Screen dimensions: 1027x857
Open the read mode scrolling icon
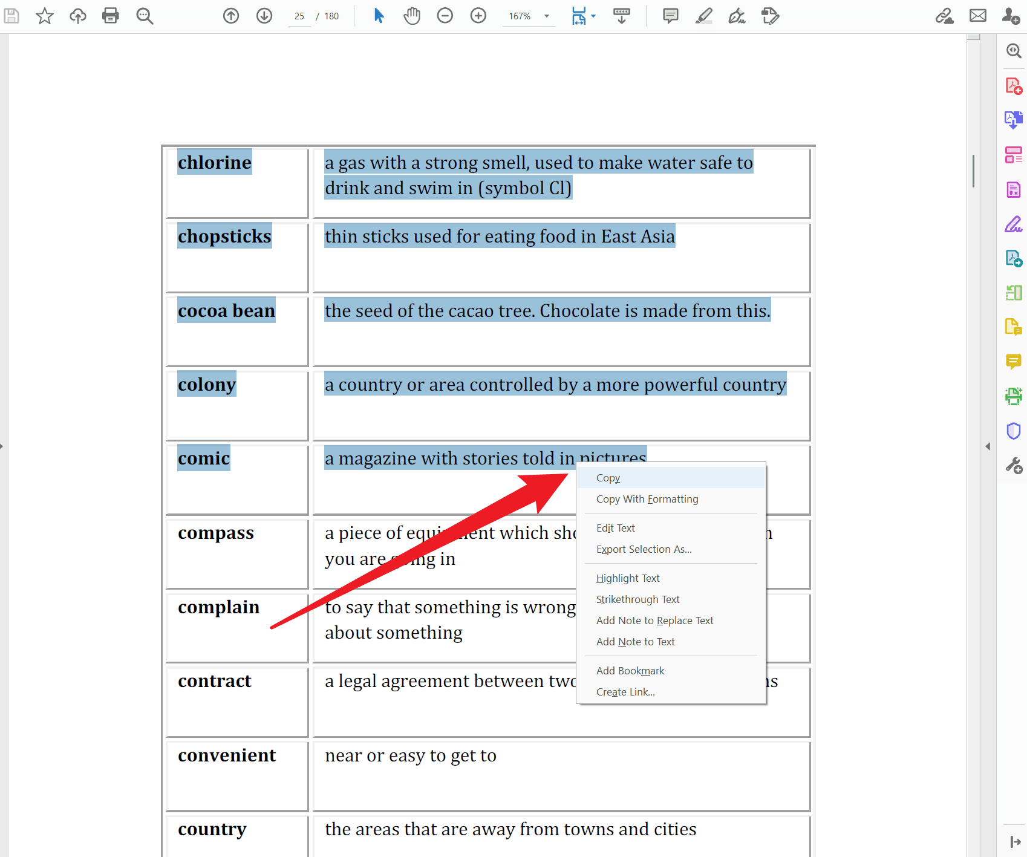(622, 16)
